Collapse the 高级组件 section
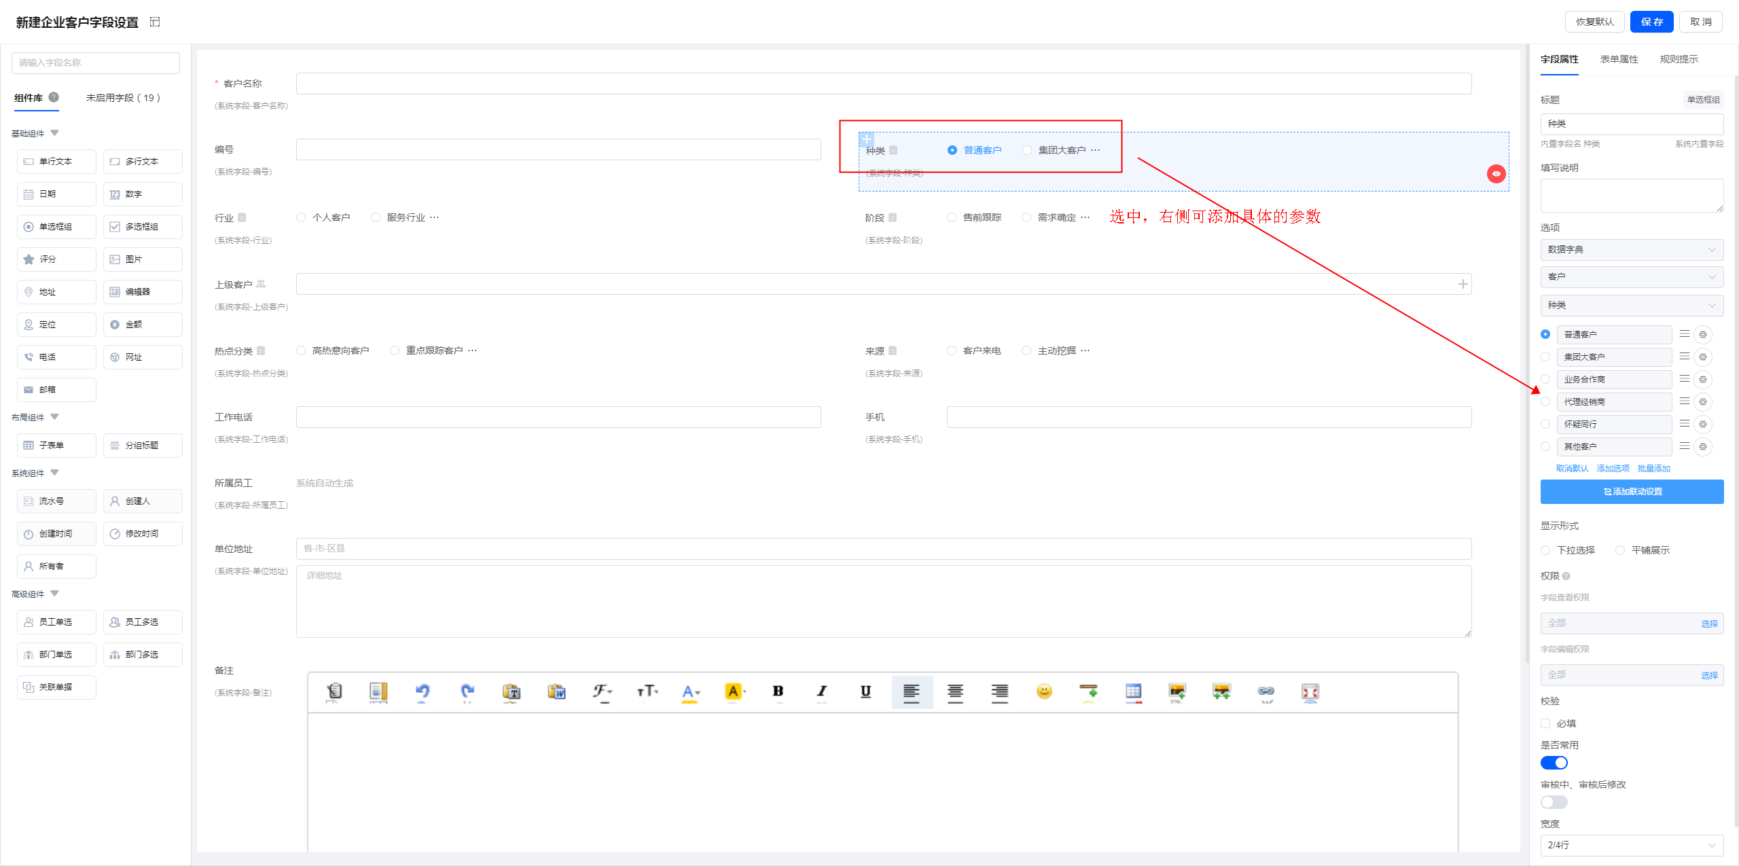The image size is (1739, 866). click(x=55, y=594)
